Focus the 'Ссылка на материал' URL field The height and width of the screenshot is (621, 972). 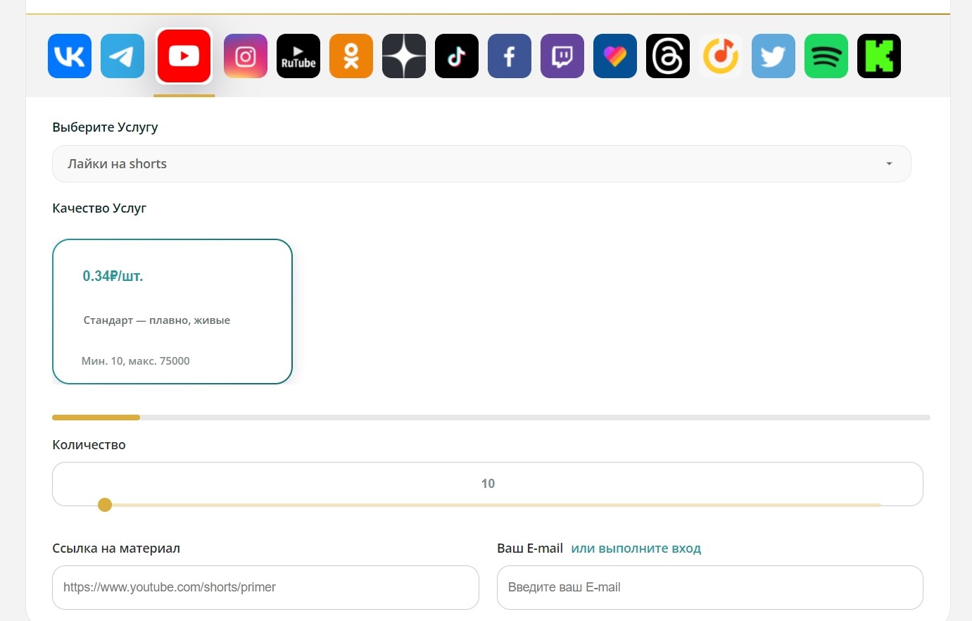click(265, 587)
